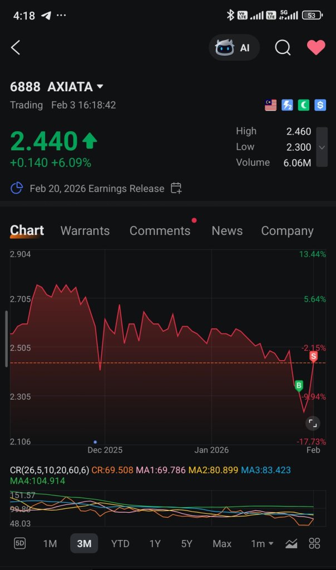This screenshot has width=336, height=570.
Task: Switch to the News tab
Action: click(x=227, y=230)
